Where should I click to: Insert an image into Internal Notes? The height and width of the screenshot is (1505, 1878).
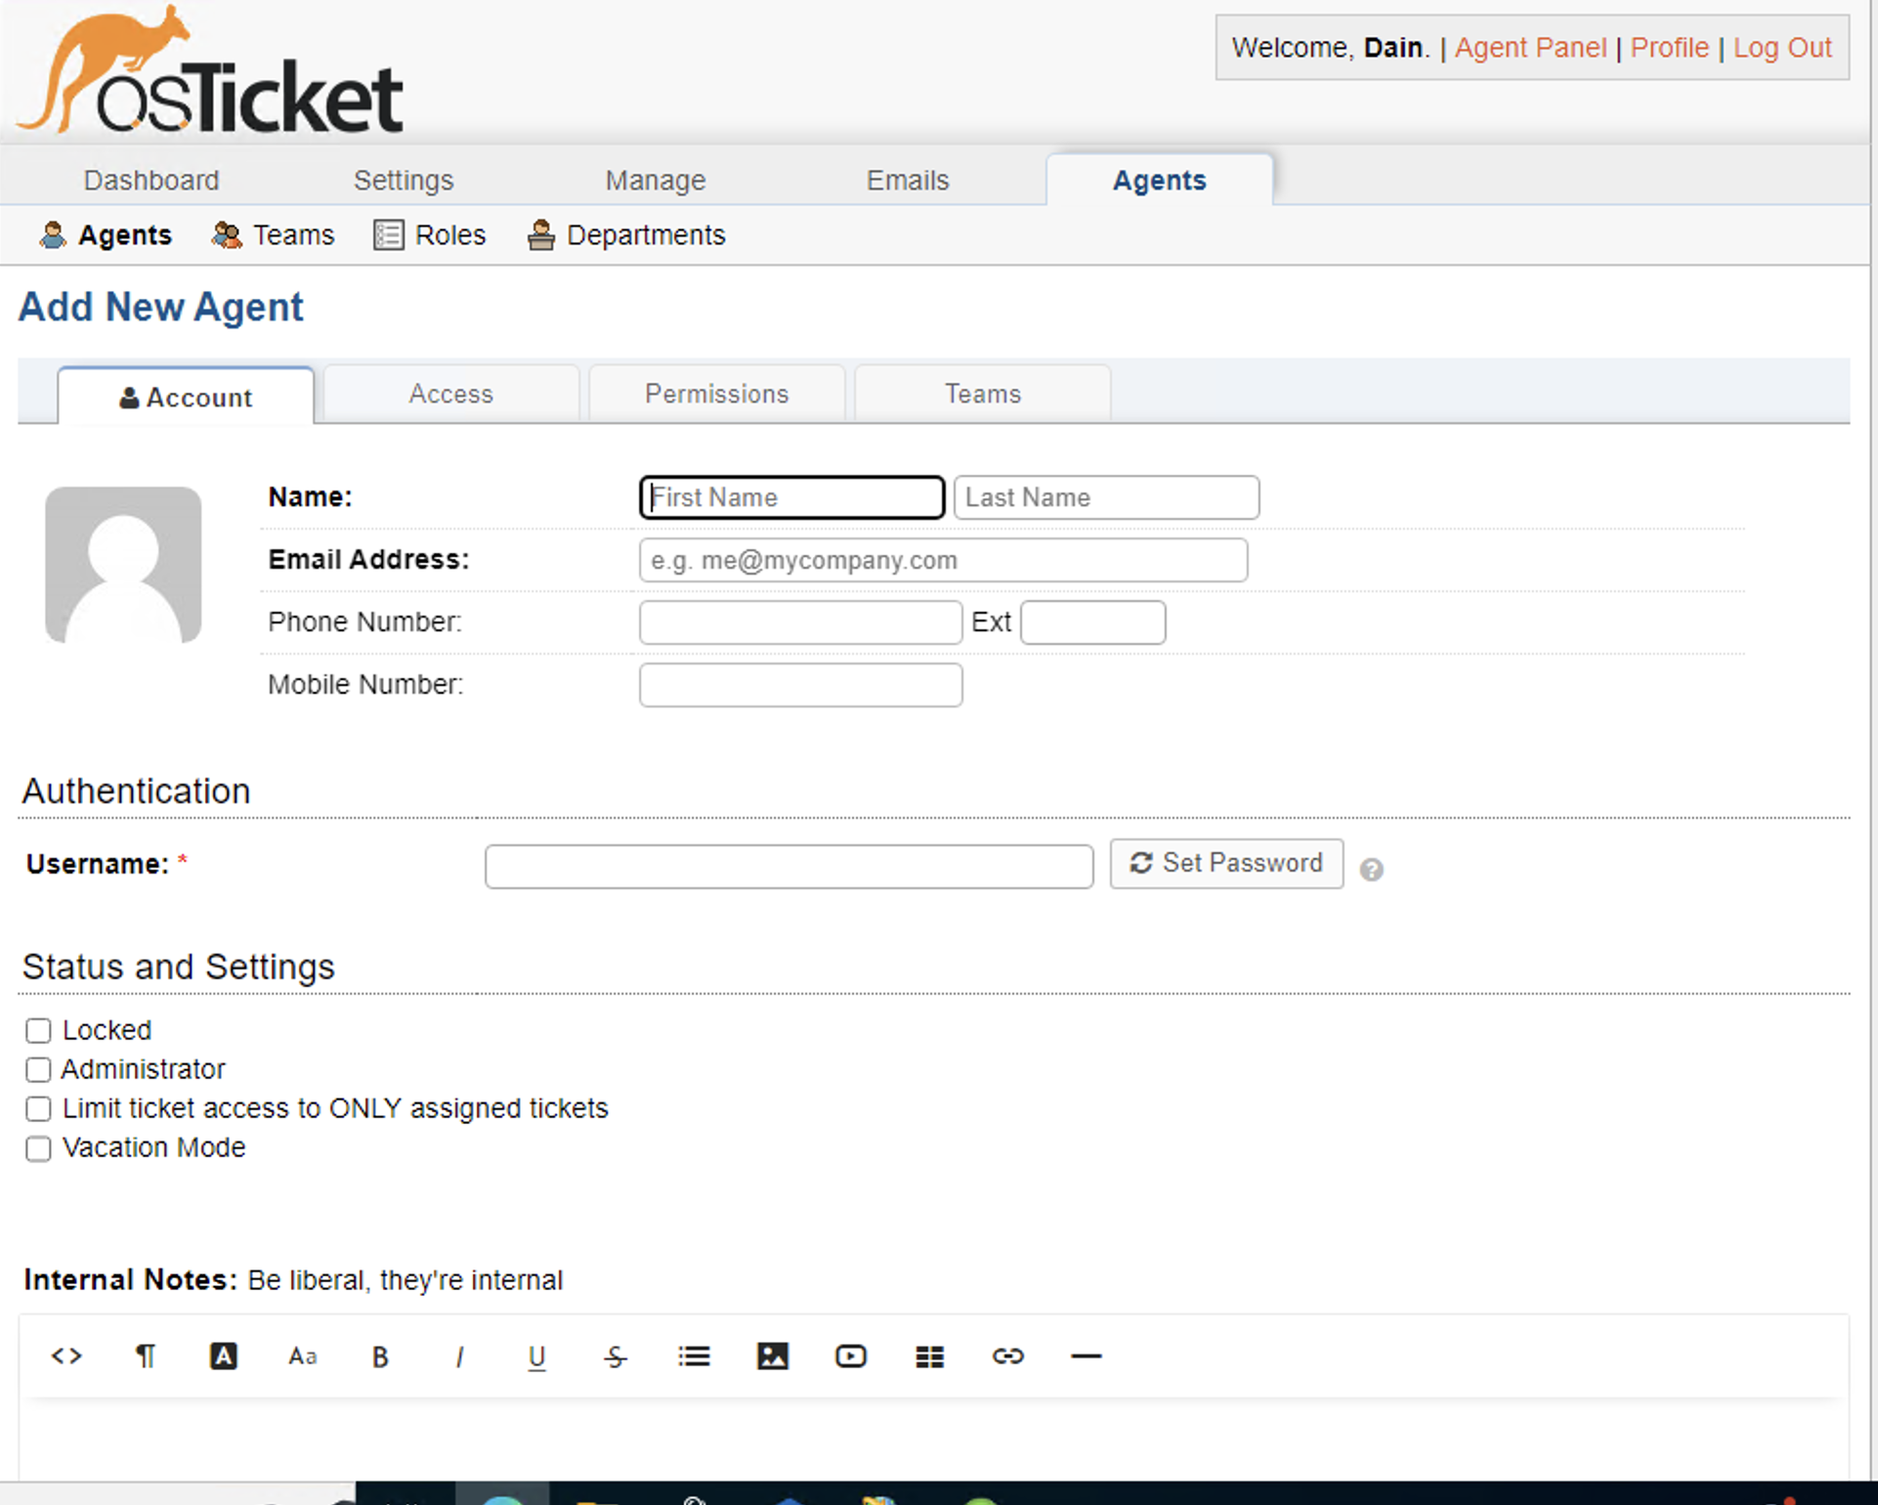coord(772,1356)
